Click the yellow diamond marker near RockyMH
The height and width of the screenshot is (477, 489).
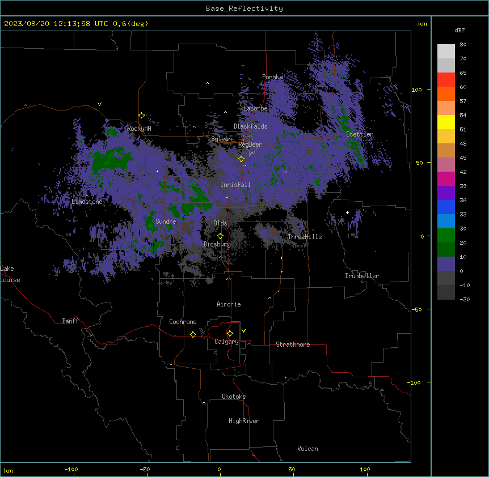[142, 116]
